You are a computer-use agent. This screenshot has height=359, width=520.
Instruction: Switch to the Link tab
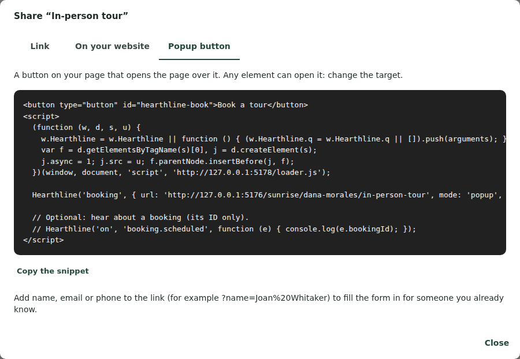(40, 46)
